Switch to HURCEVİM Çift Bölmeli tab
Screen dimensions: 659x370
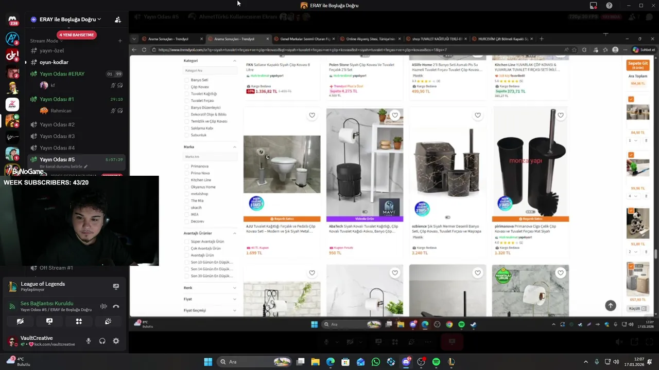pos(504,39)
